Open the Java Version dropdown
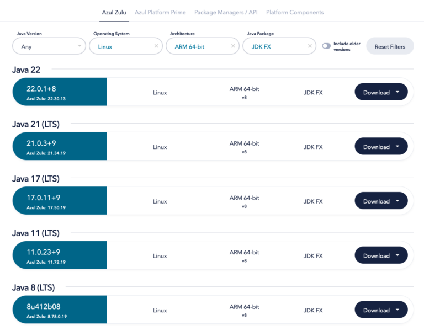 [x=49, y=46]
